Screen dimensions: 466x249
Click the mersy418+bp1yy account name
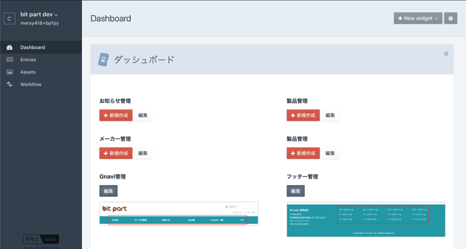(x=40, y=23)
